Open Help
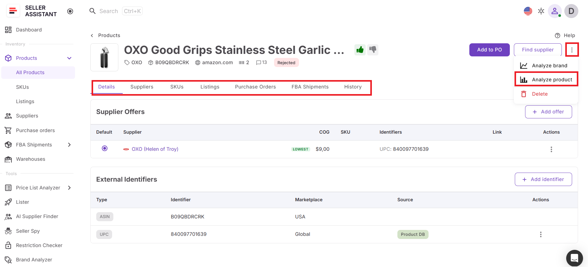 tap(565, 35)
